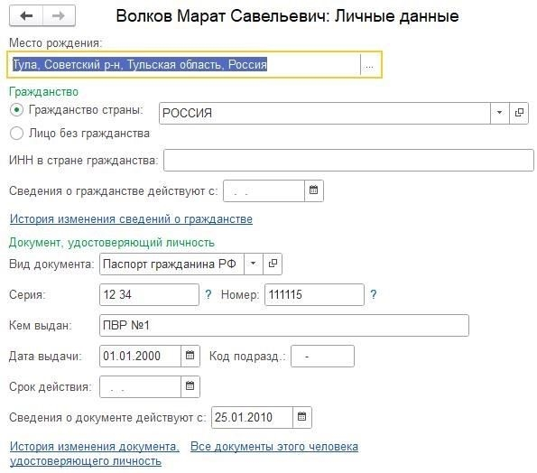This screenshot has width=537, height=473.
Task: Click the Код подразд. input field
Action: [322, 356]
